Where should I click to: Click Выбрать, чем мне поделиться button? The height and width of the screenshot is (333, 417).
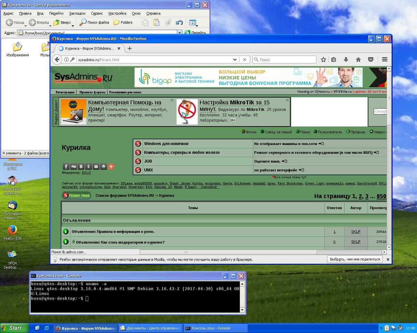click(355, 259)
